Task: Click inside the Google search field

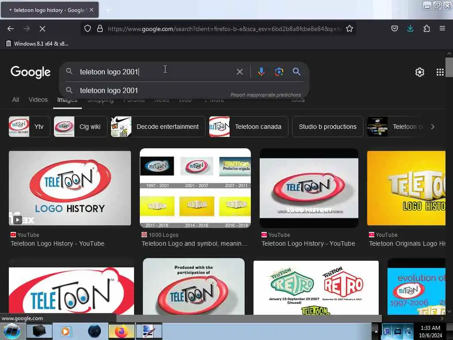Action: [156, 72]
